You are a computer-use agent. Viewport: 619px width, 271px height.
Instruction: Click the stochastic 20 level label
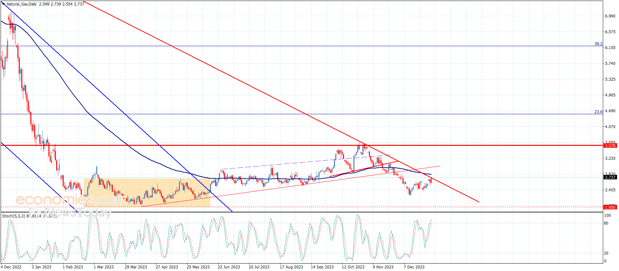click(x=606, y=253)
